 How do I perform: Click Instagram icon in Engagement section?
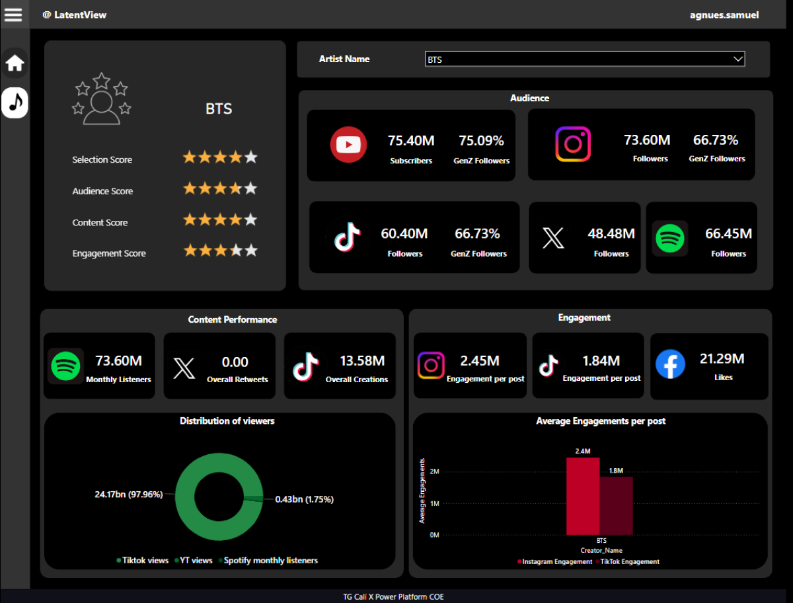[x=430, y=366]
